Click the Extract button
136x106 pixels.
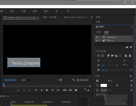[70, 90]
